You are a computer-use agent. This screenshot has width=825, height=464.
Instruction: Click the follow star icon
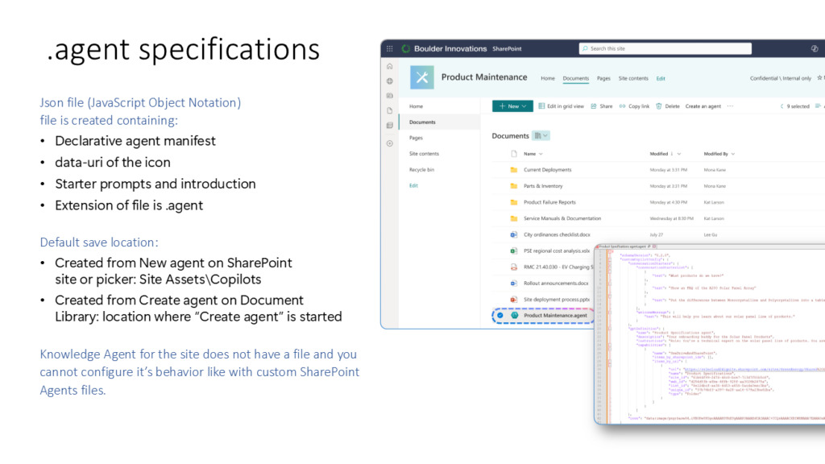[x=819, y=78]
